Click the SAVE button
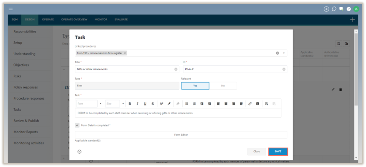This screenshot has width=366, height=167. tap(278, 151)
